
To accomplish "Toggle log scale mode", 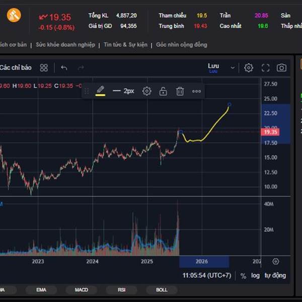I will tap(255, 275).
